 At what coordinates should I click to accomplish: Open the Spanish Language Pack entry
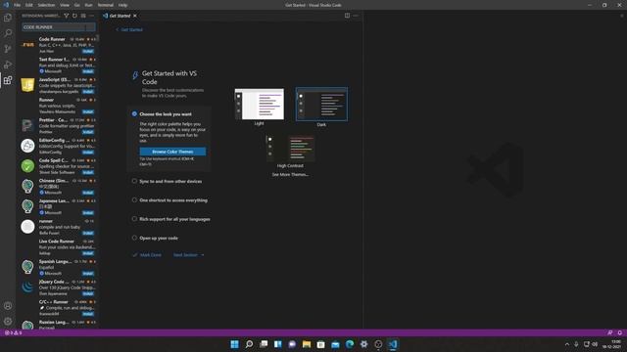(x=58, y=267)
